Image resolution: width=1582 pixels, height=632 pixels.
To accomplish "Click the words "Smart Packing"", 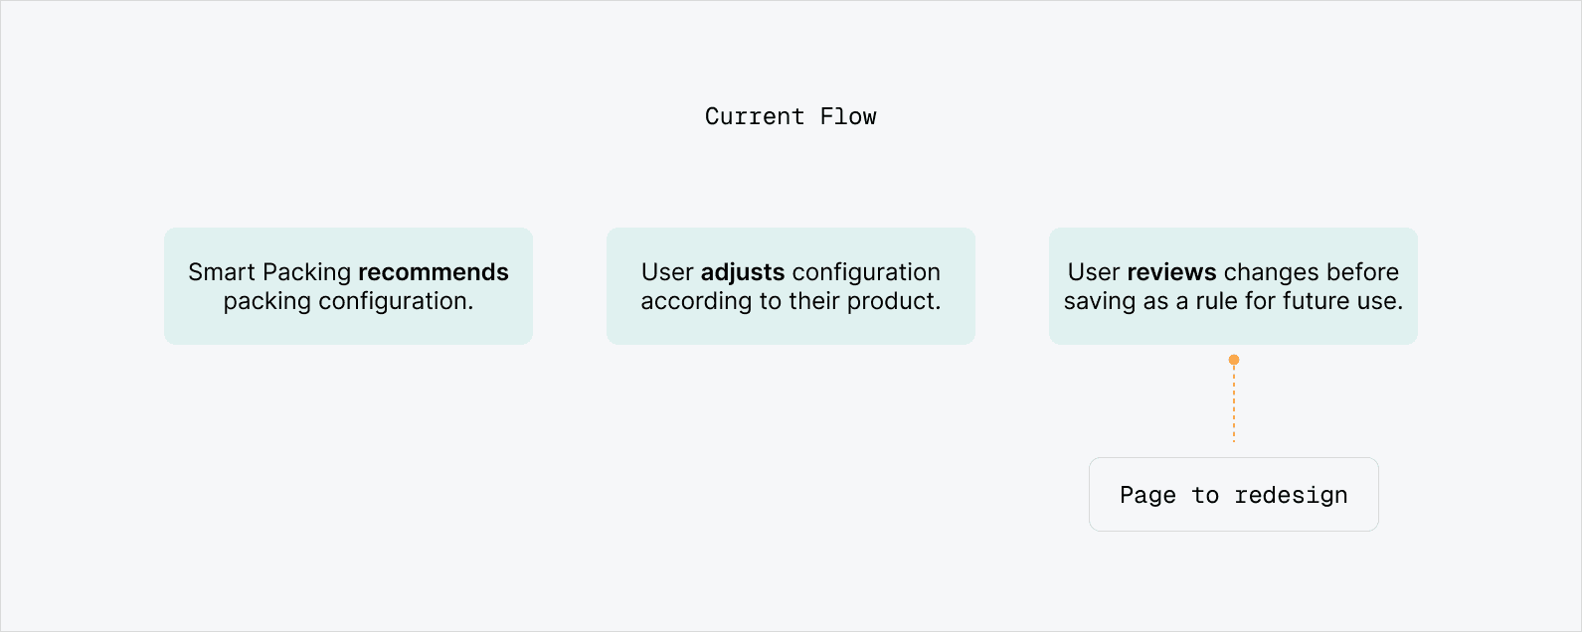I will pyautogui.click(x=269, y=272).
